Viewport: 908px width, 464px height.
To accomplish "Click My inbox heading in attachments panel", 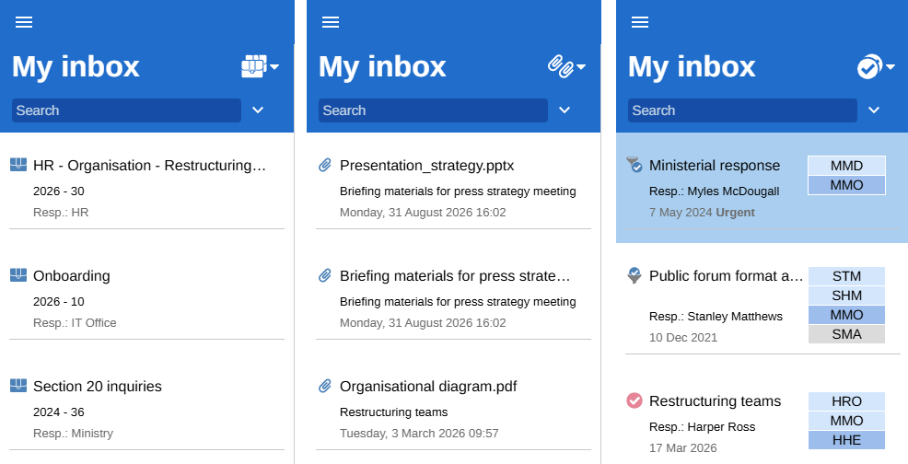I will click(x=382, y=67).
